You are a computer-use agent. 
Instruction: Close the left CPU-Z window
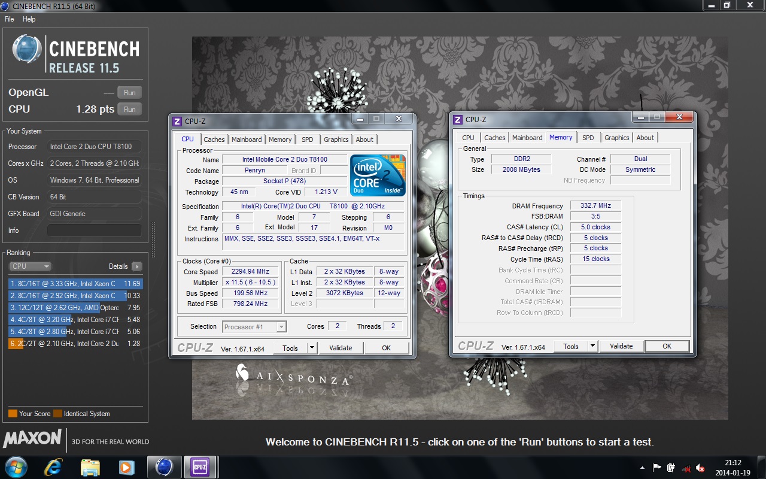point(400,119)
